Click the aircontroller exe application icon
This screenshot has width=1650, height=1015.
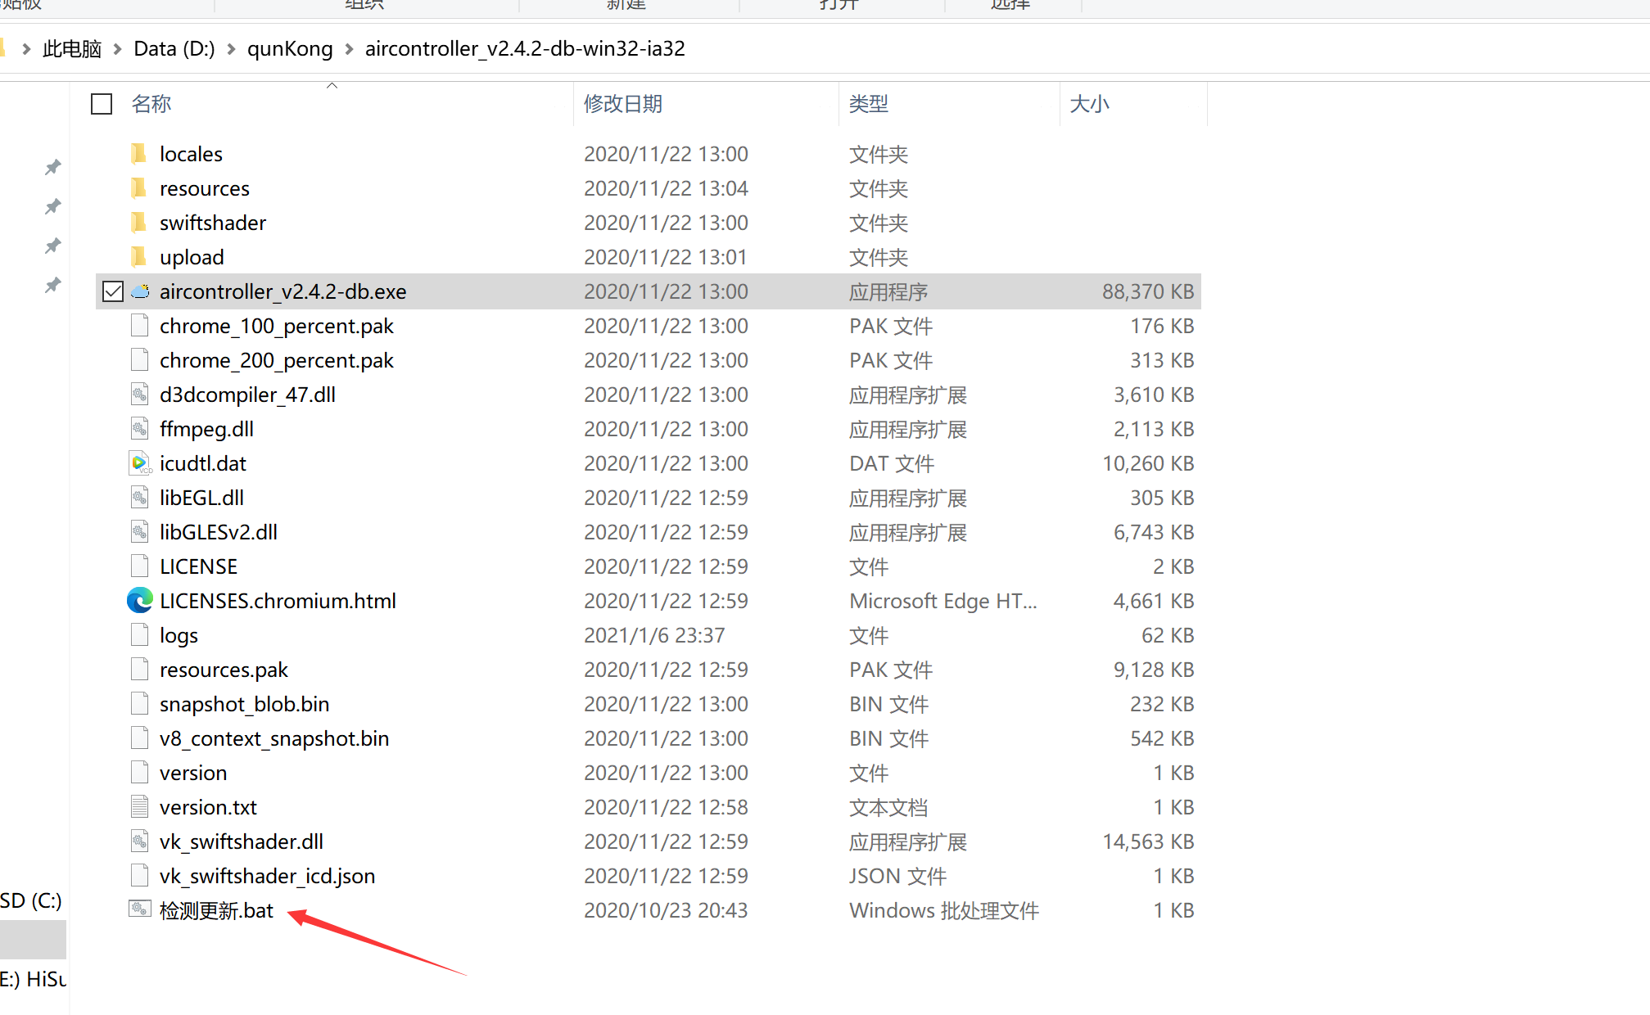click(x=140, y=291)
